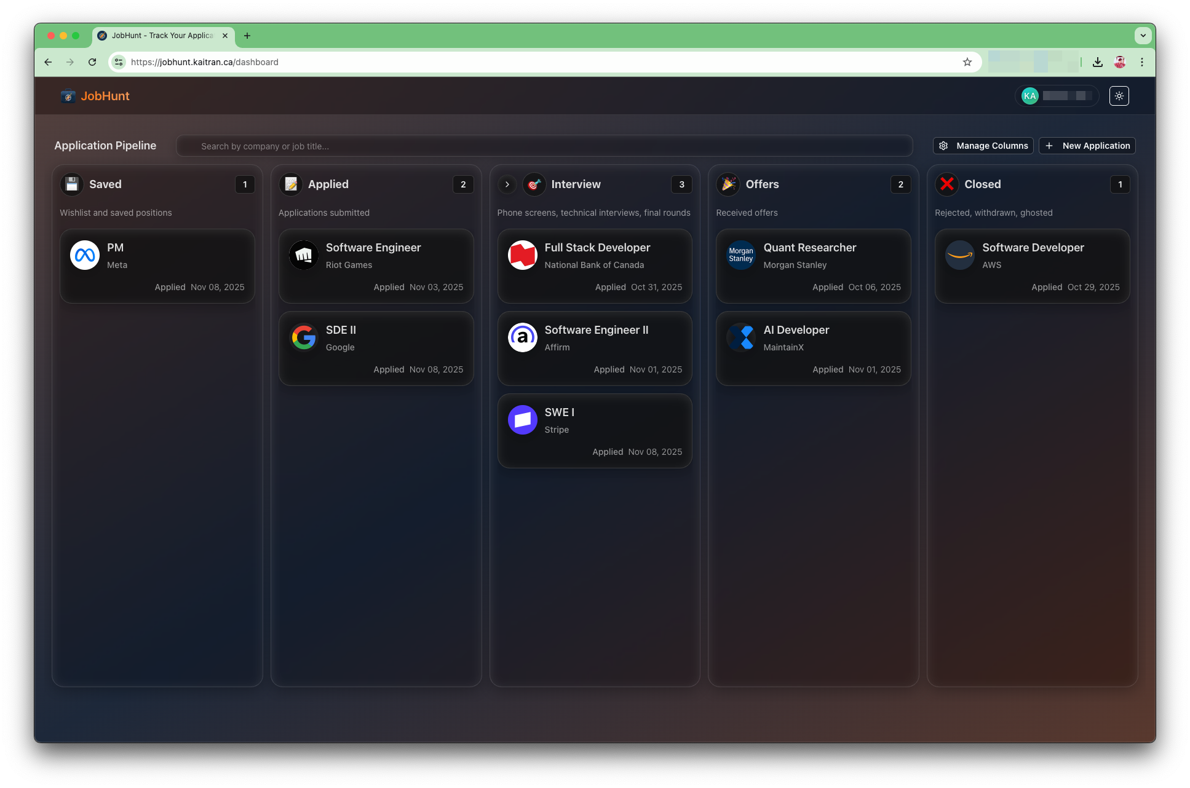
Task: Click the Meta logo on the PM card
Action: [85, 254]
